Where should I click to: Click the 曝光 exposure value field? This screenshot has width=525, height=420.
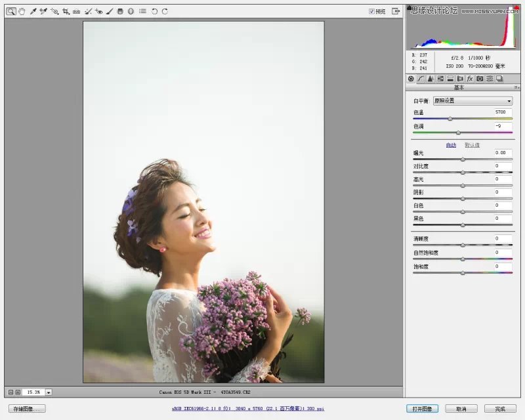coord(503,153)
